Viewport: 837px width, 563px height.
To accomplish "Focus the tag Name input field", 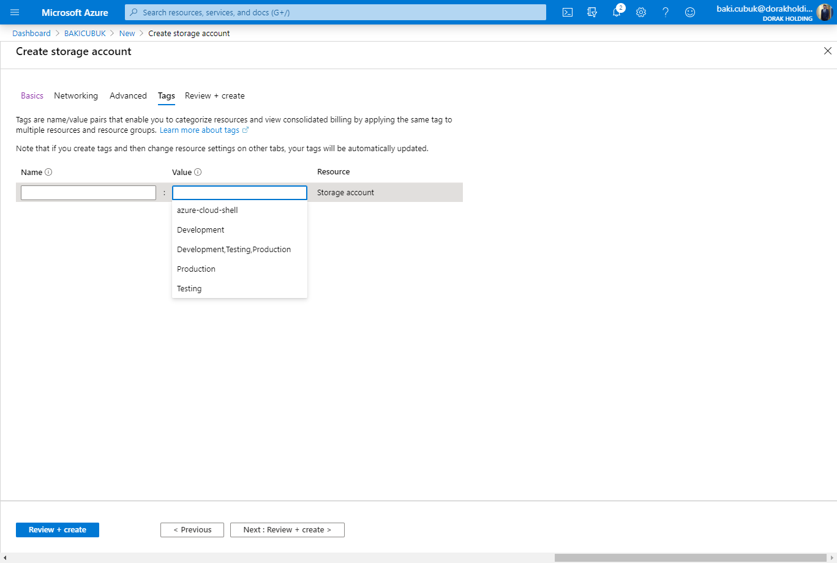I will point(88,193).
